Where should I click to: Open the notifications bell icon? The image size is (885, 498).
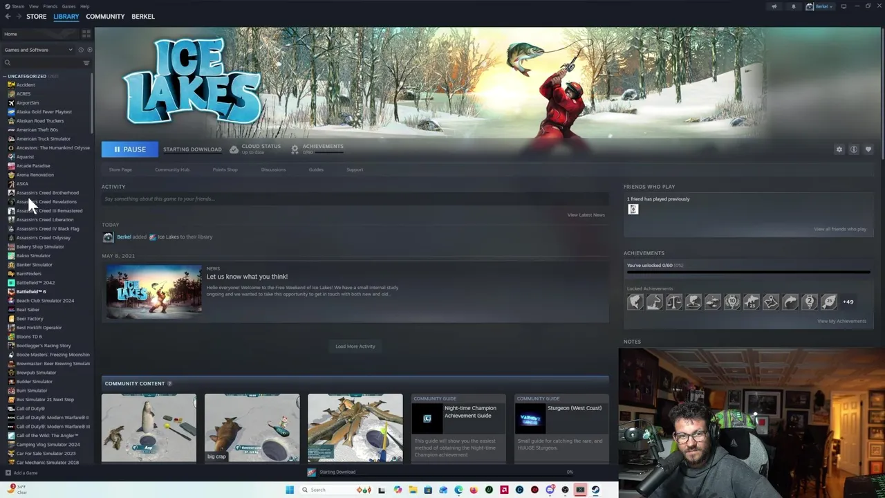pos(793,6)
